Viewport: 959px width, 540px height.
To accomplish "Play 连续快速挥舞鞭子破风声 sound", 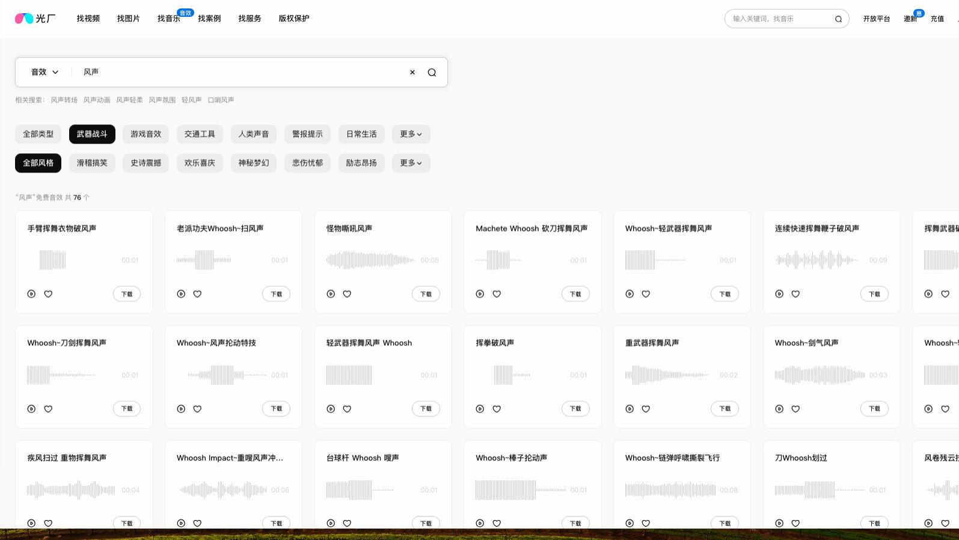I will (x=779, y=294).
